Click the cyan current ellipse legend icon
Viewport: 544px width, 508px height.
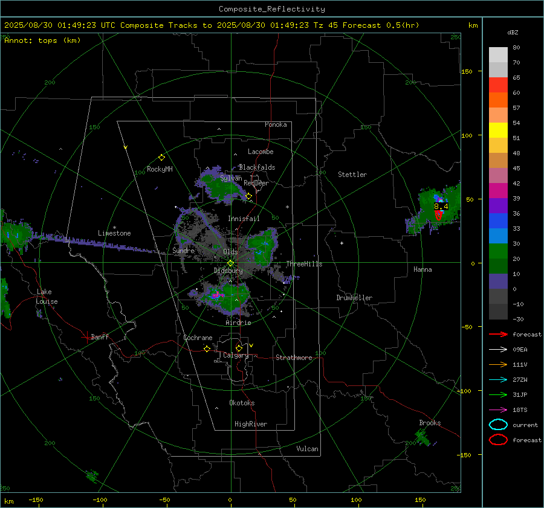tap(498, 425)
